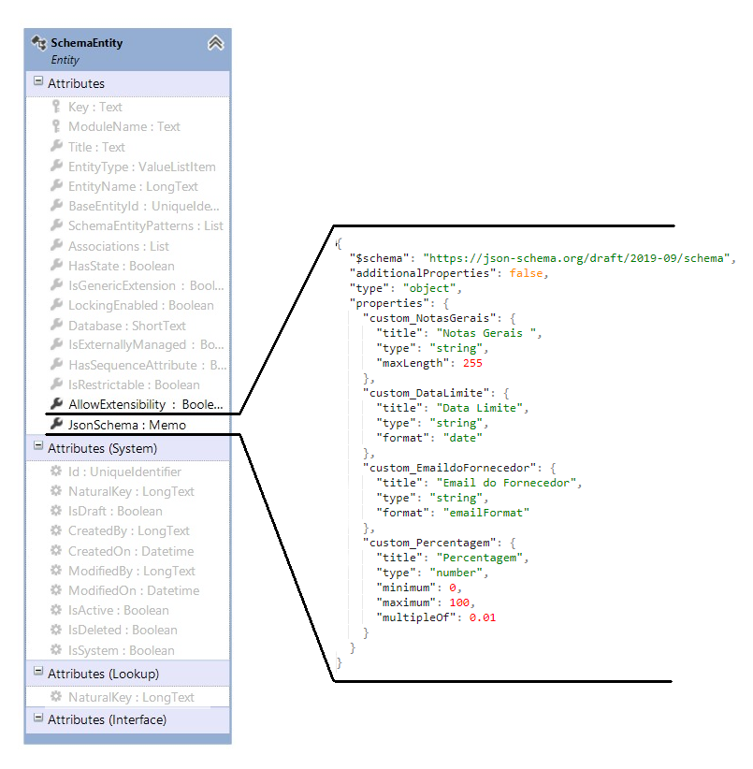Click the gear icon beside CreatedOn : Datetime

click(x=56, y=550)
